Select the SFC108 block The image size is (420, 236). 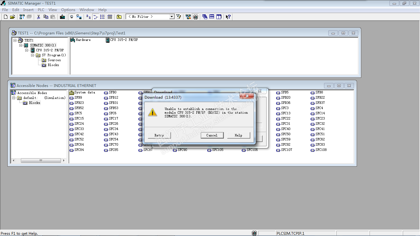pos(319,150)
